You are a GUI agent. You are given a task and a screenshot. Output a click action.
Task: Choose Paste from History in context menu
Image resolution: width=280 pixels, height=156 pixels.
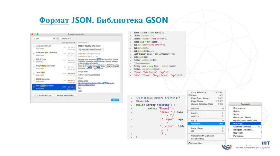point(206,98)
